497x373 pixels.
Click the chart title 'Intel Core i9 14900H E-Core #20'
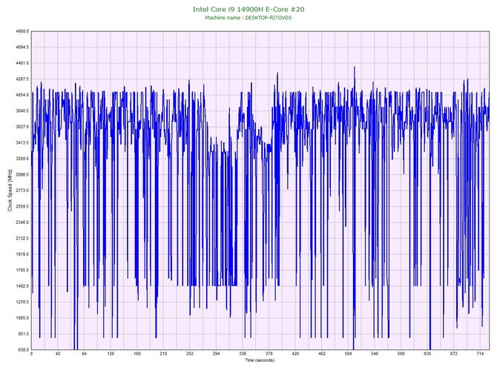(249, 10)
